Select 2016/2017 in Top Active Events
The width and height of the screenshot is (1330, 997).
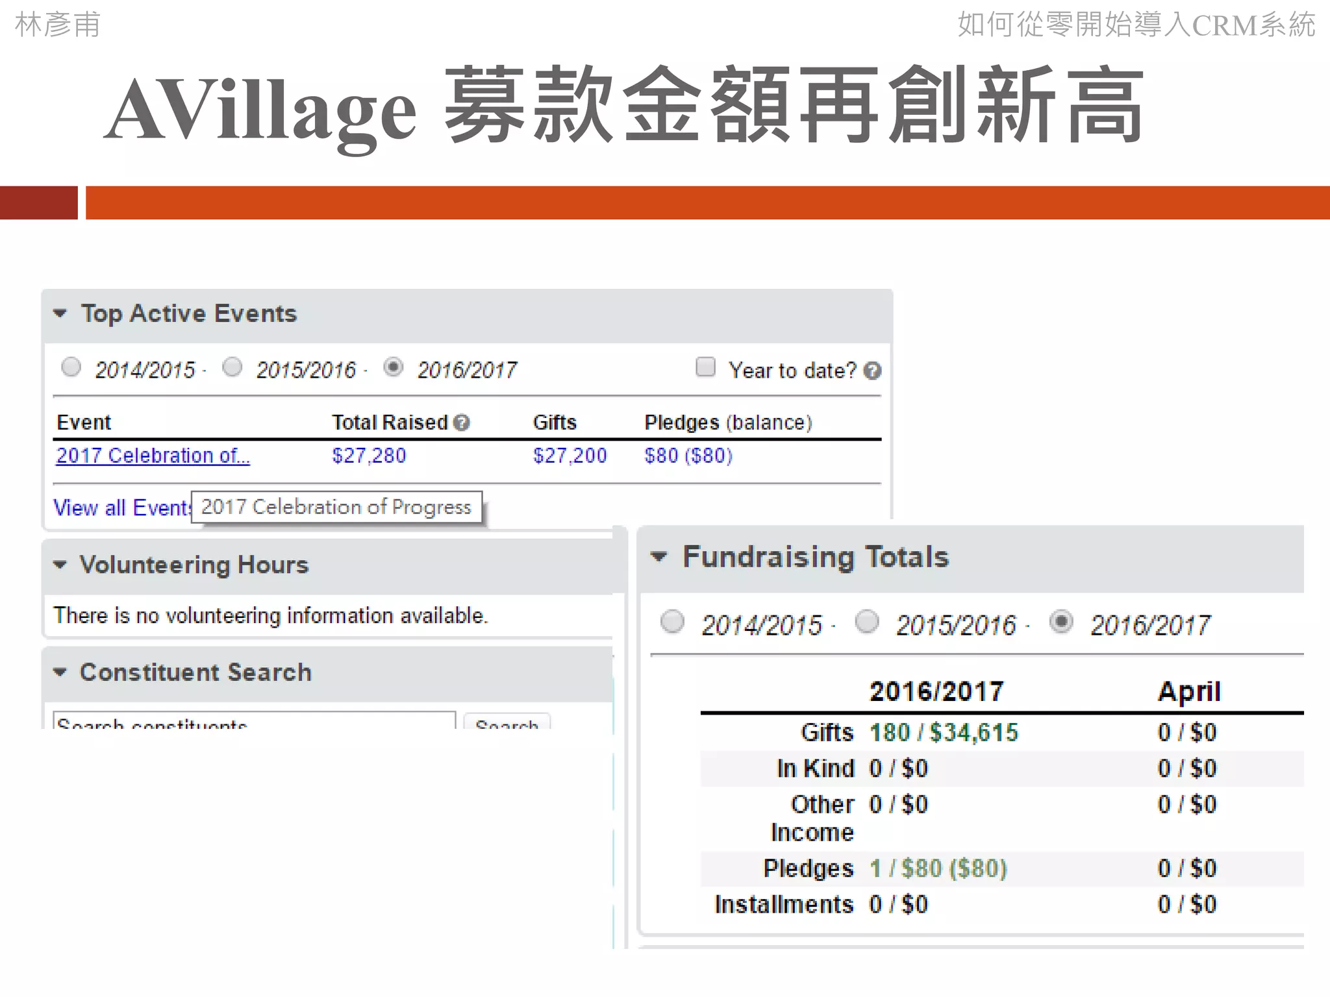tap(393, 367)
